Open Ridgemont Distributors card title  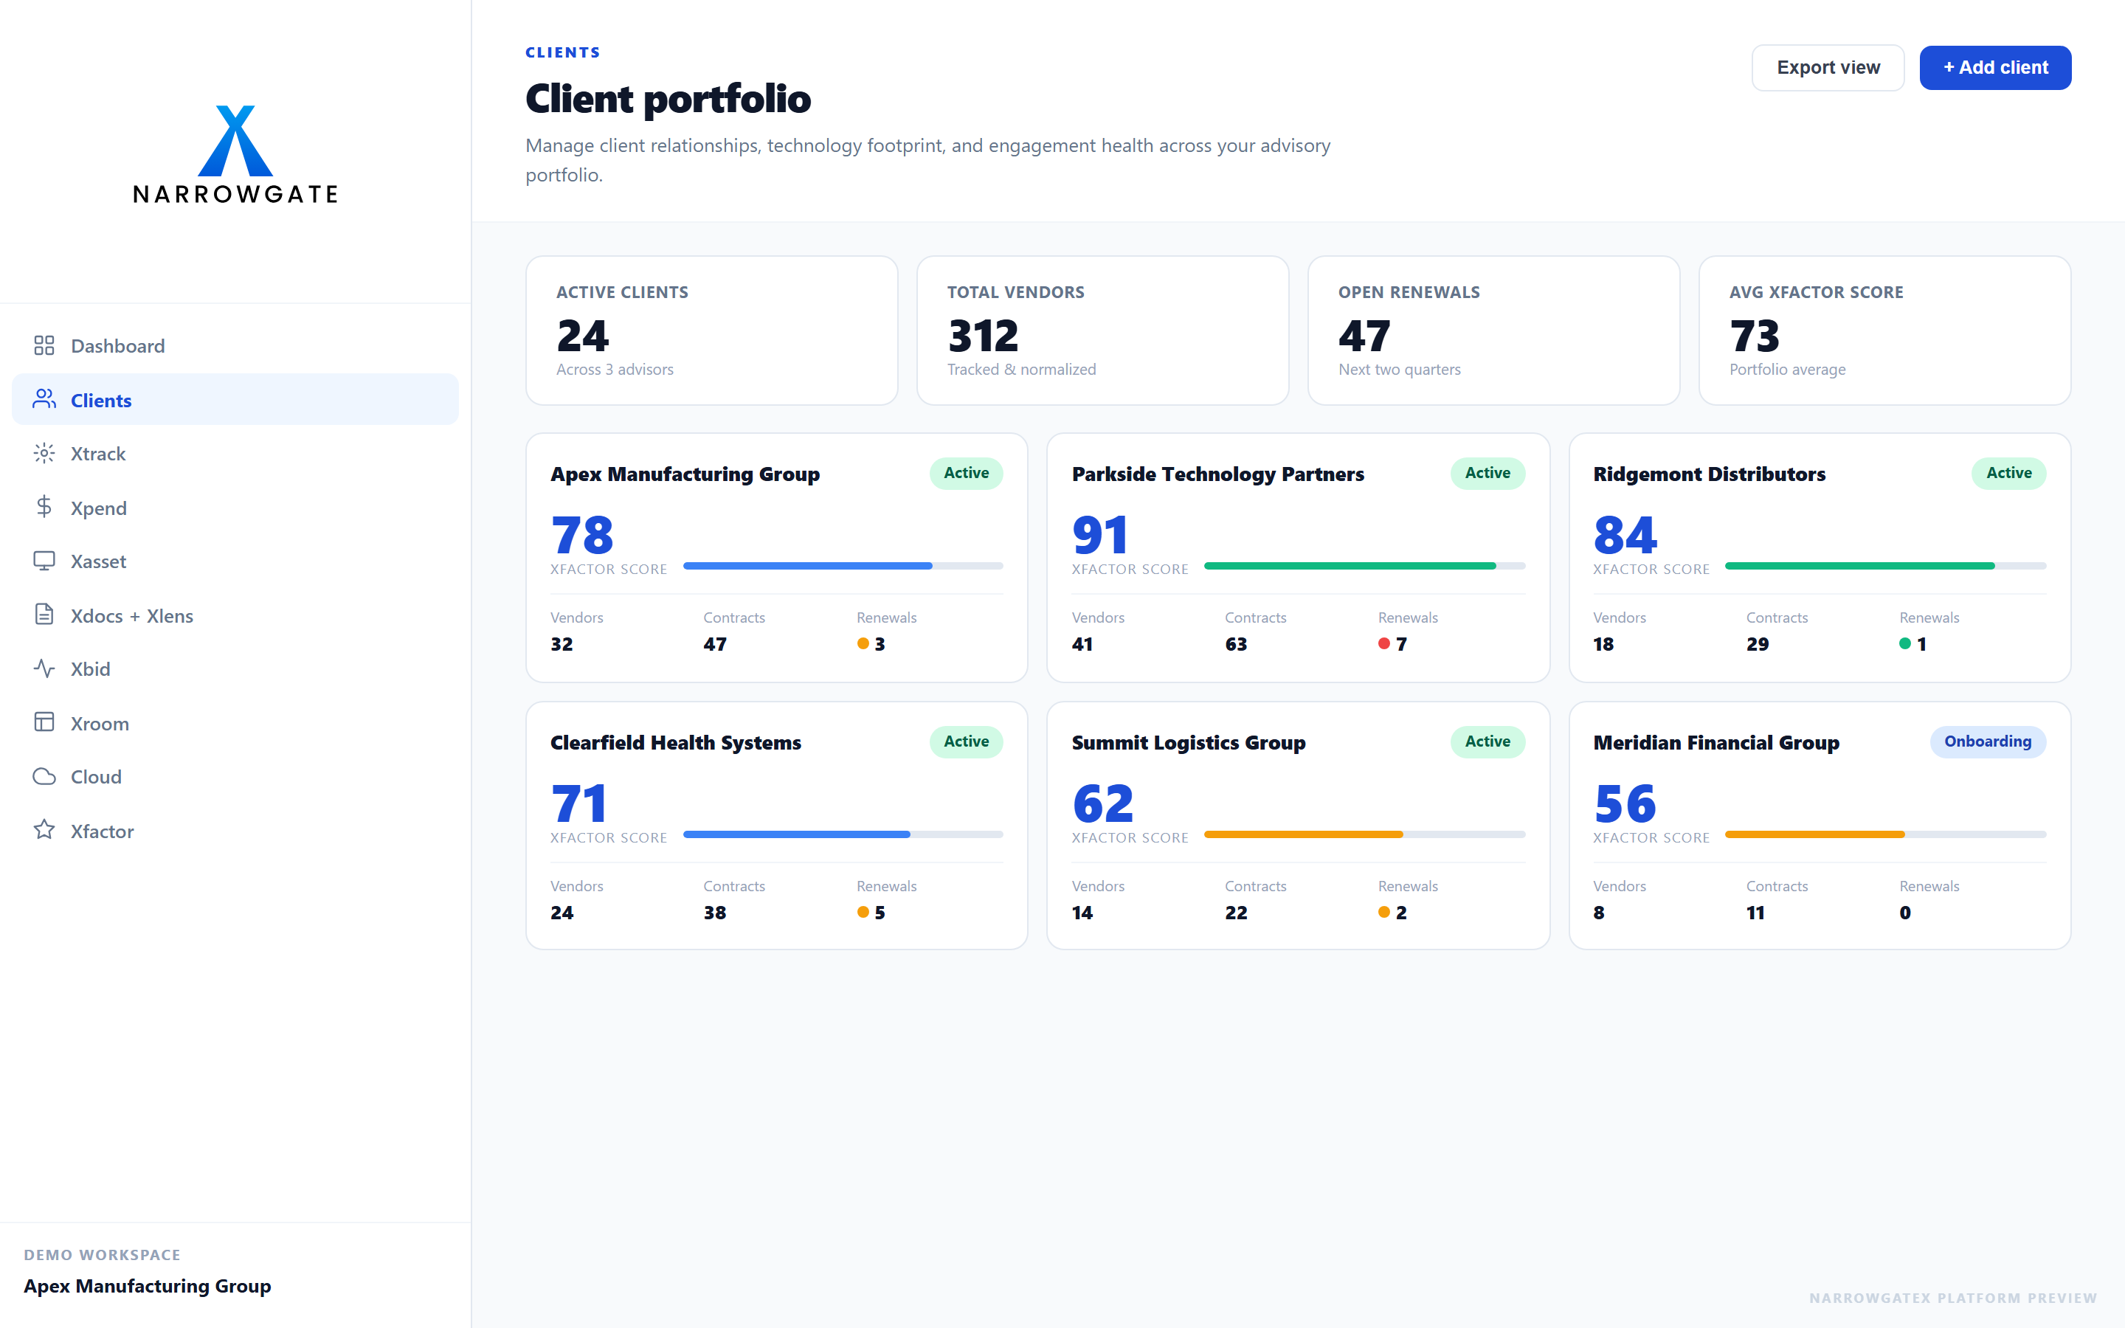1709,474
